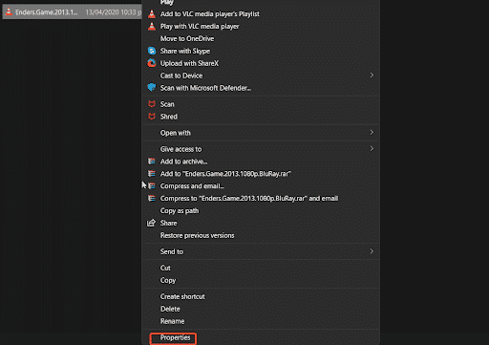The width and height of the screenshot is (489, 345).
Task: Select Delete from context menu
Action: [x=170, y=309]
